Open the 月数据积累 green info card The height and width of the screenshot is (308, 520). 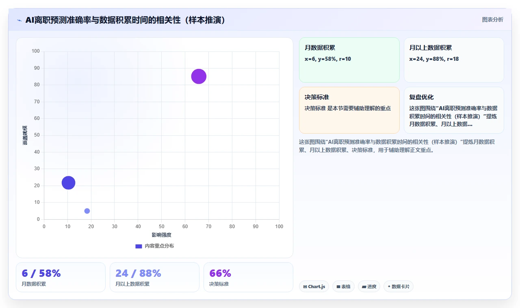tap(349, 60)
